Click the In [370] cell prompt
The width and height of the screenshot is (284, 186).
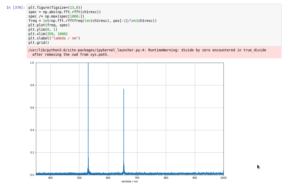pyautogui.click(x=16, y=7)
